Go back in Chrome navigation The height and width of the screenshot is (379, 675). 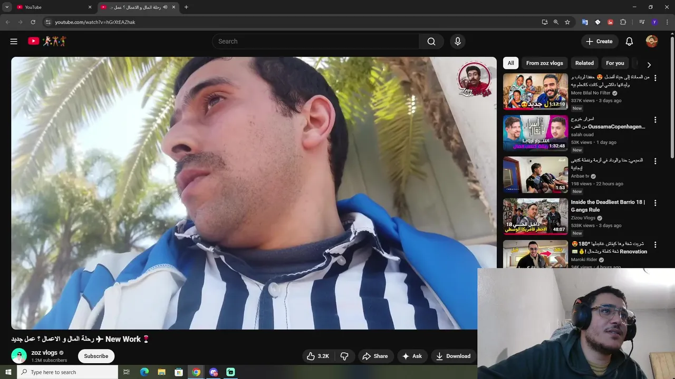[7, 22]
